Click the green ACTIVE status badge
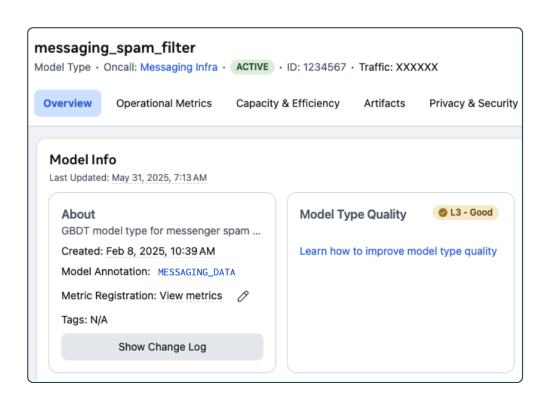 click(x=252, y=67)
